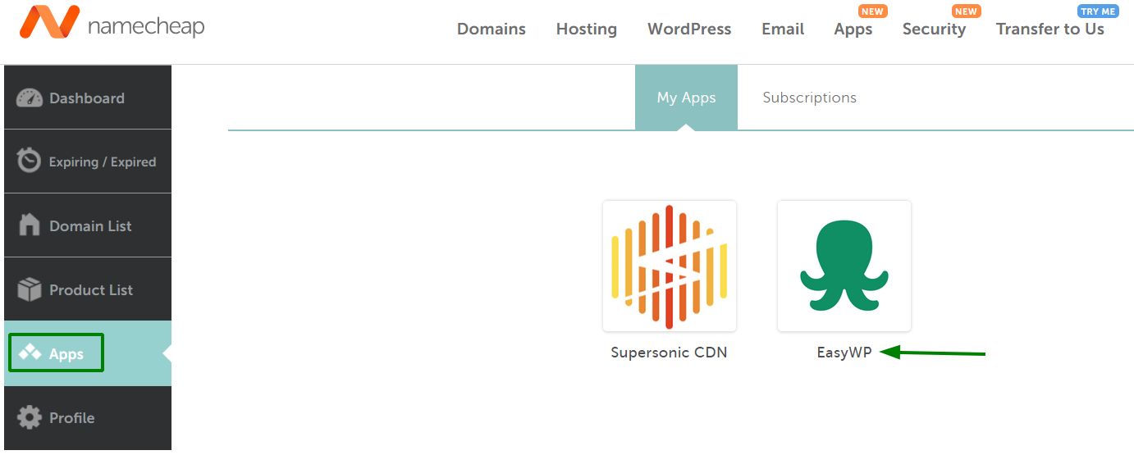Click the Domain List house icon
The width and height of the screenshot is (1134, 455).
coord(30,225)
